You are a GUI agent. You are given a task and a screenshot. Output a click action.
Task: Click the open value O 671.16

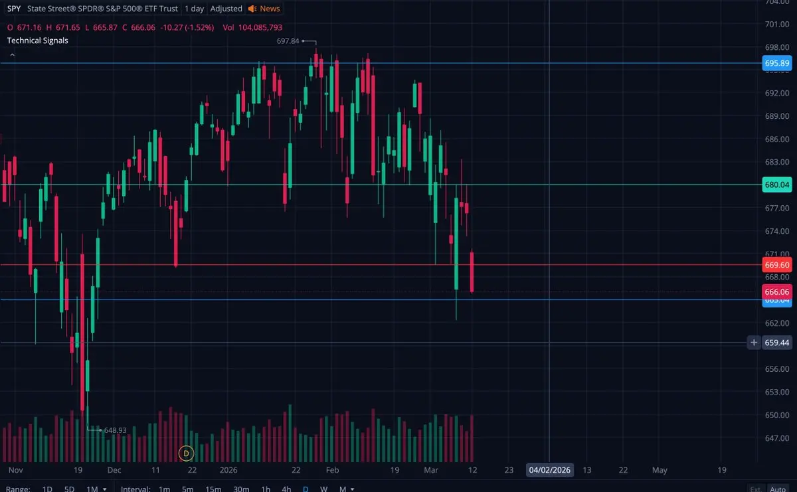[x=23, y=27]
